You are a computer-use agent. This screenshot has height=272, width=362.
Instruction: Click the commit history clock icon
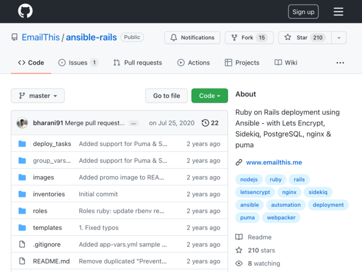pyautogui.click(x=205, y=123)
